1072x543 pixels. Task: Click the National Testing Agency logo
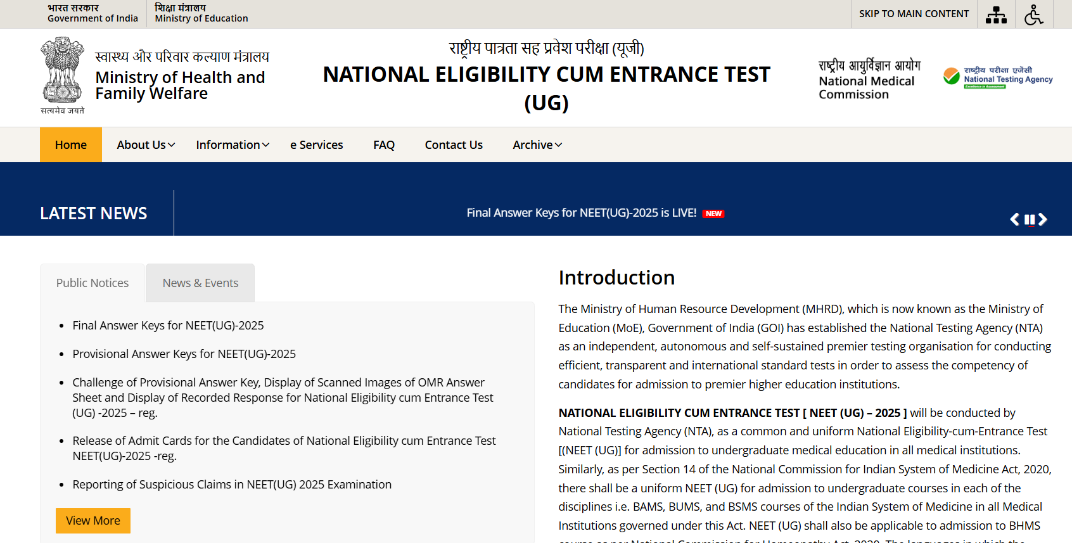pyautogui.click(x=998, y=77)
